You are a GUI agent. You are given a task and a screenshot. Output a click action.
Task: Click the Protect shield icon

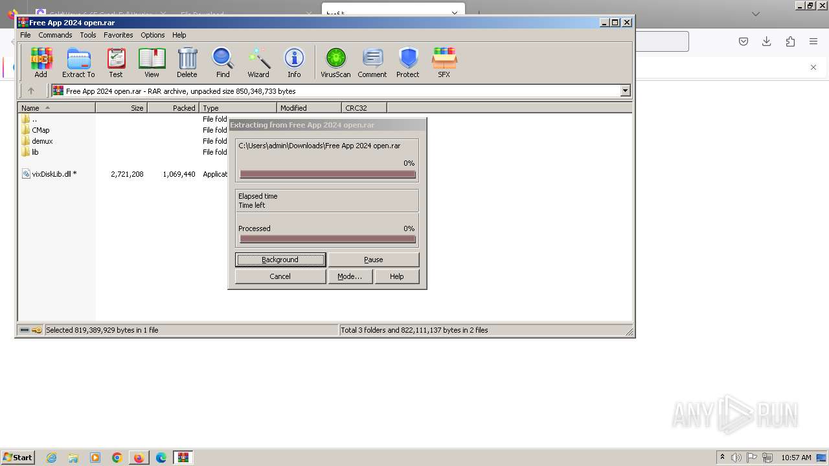point(408,63)
